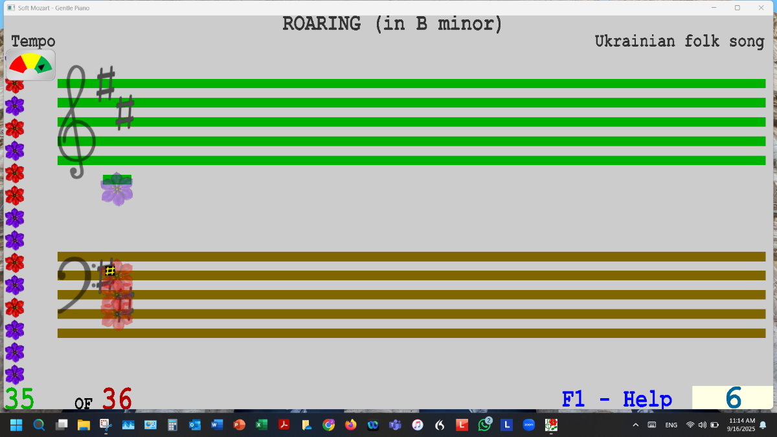Click the top red flower in left column
Viewport: 777px width, 437px height.
(x=14, y=85)
